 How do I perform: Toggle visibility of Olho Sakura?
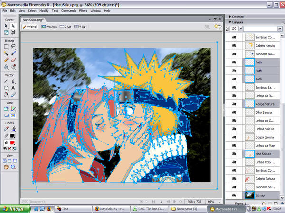tap(234, 112)
